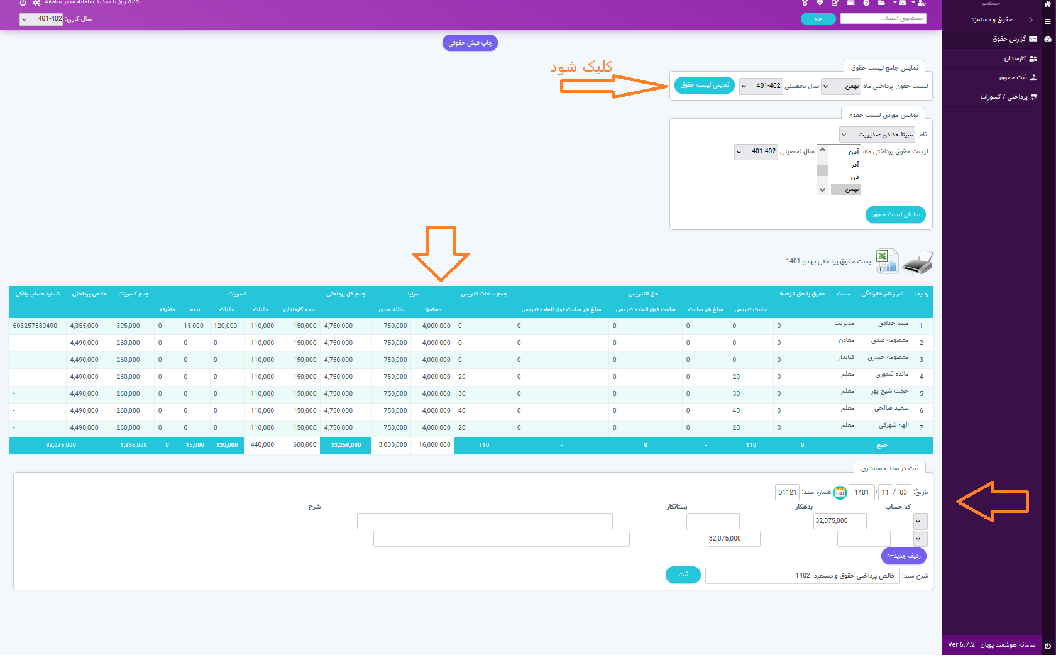Screen dimensions: 1056x660
Task: Select نمایش جامع لیست حقوق tab
Action: (884, 67)
